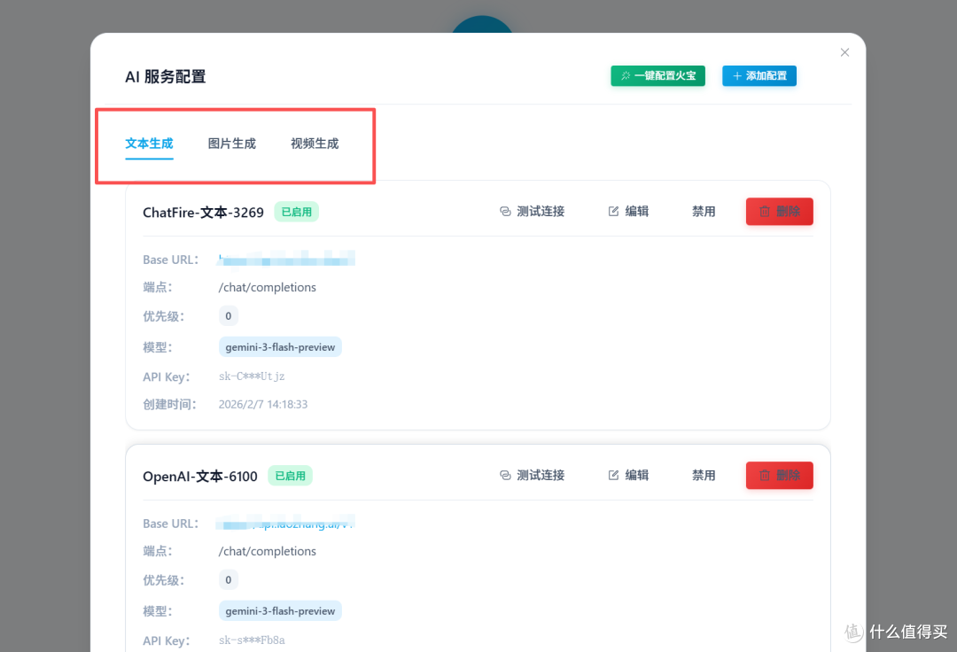The width and height of the screenshot is (957, 652).
Task: Click the ChatFire gemini-3-flash-preview model tag
Action: 280,347
